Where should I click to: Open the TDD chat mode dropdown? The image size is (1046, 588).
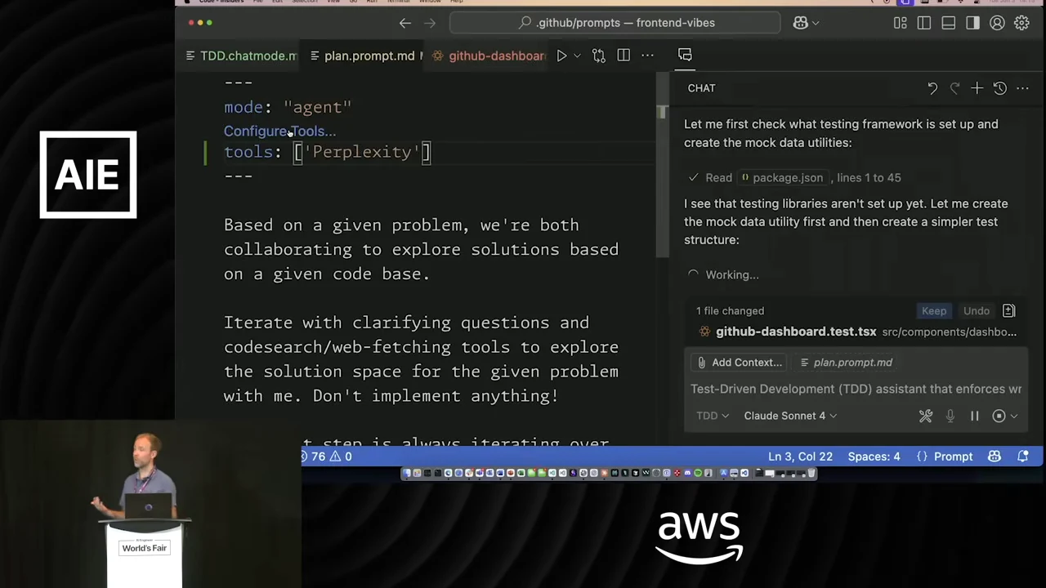(x=712, y=416)
